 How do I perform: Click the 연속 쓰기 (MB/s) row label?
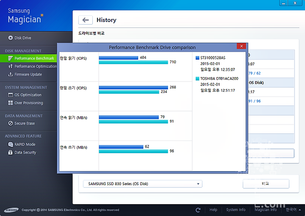tap(74, 147)
